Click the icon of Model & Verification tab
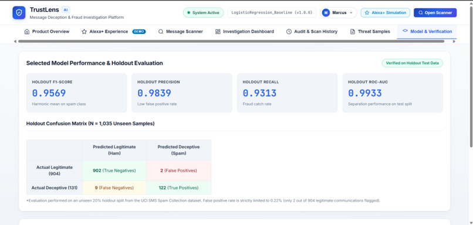Image resolution: width=473 pixels, height=225 pixels. point(405,31)
